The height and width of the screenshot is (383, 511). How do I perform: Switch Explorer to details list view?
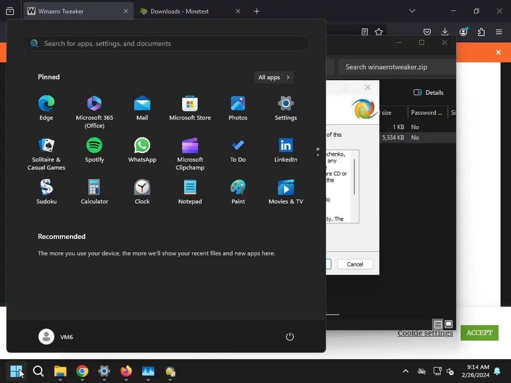[438, 324]
